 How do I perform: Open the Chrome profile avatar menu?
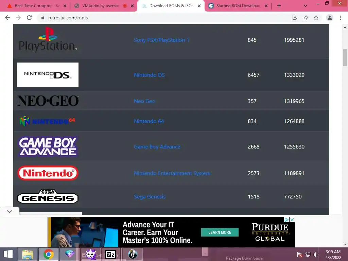330,18
